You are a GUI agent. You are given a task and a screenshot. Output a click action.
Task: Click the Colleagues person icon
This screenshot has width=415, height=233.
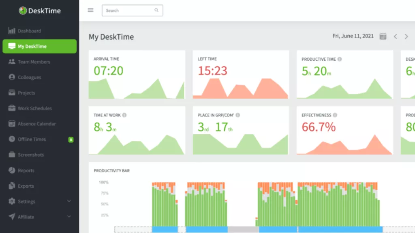pos(12,77)
